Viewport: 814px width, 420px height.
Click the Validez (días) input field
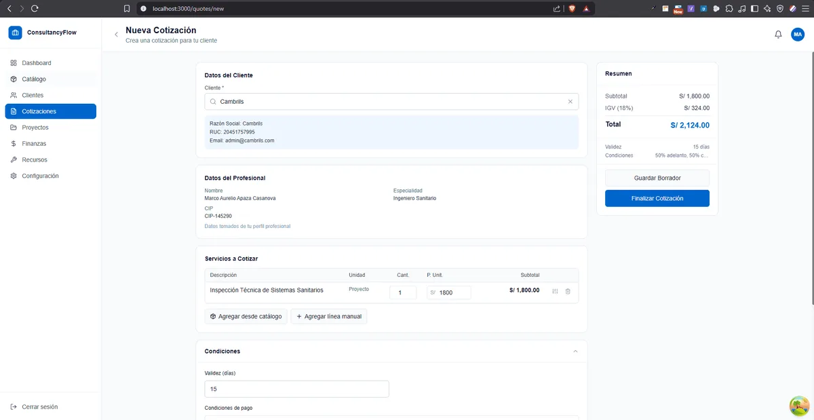[x=296, y=389]
